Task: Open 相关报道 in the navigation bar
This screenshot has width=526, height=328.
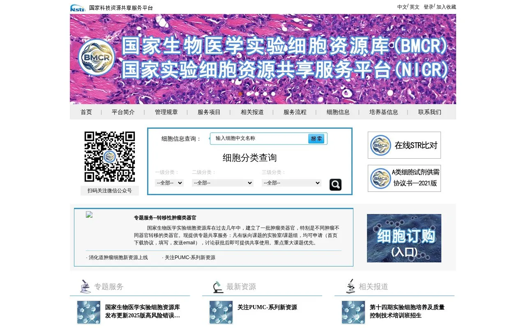Action: click(252, 112)
